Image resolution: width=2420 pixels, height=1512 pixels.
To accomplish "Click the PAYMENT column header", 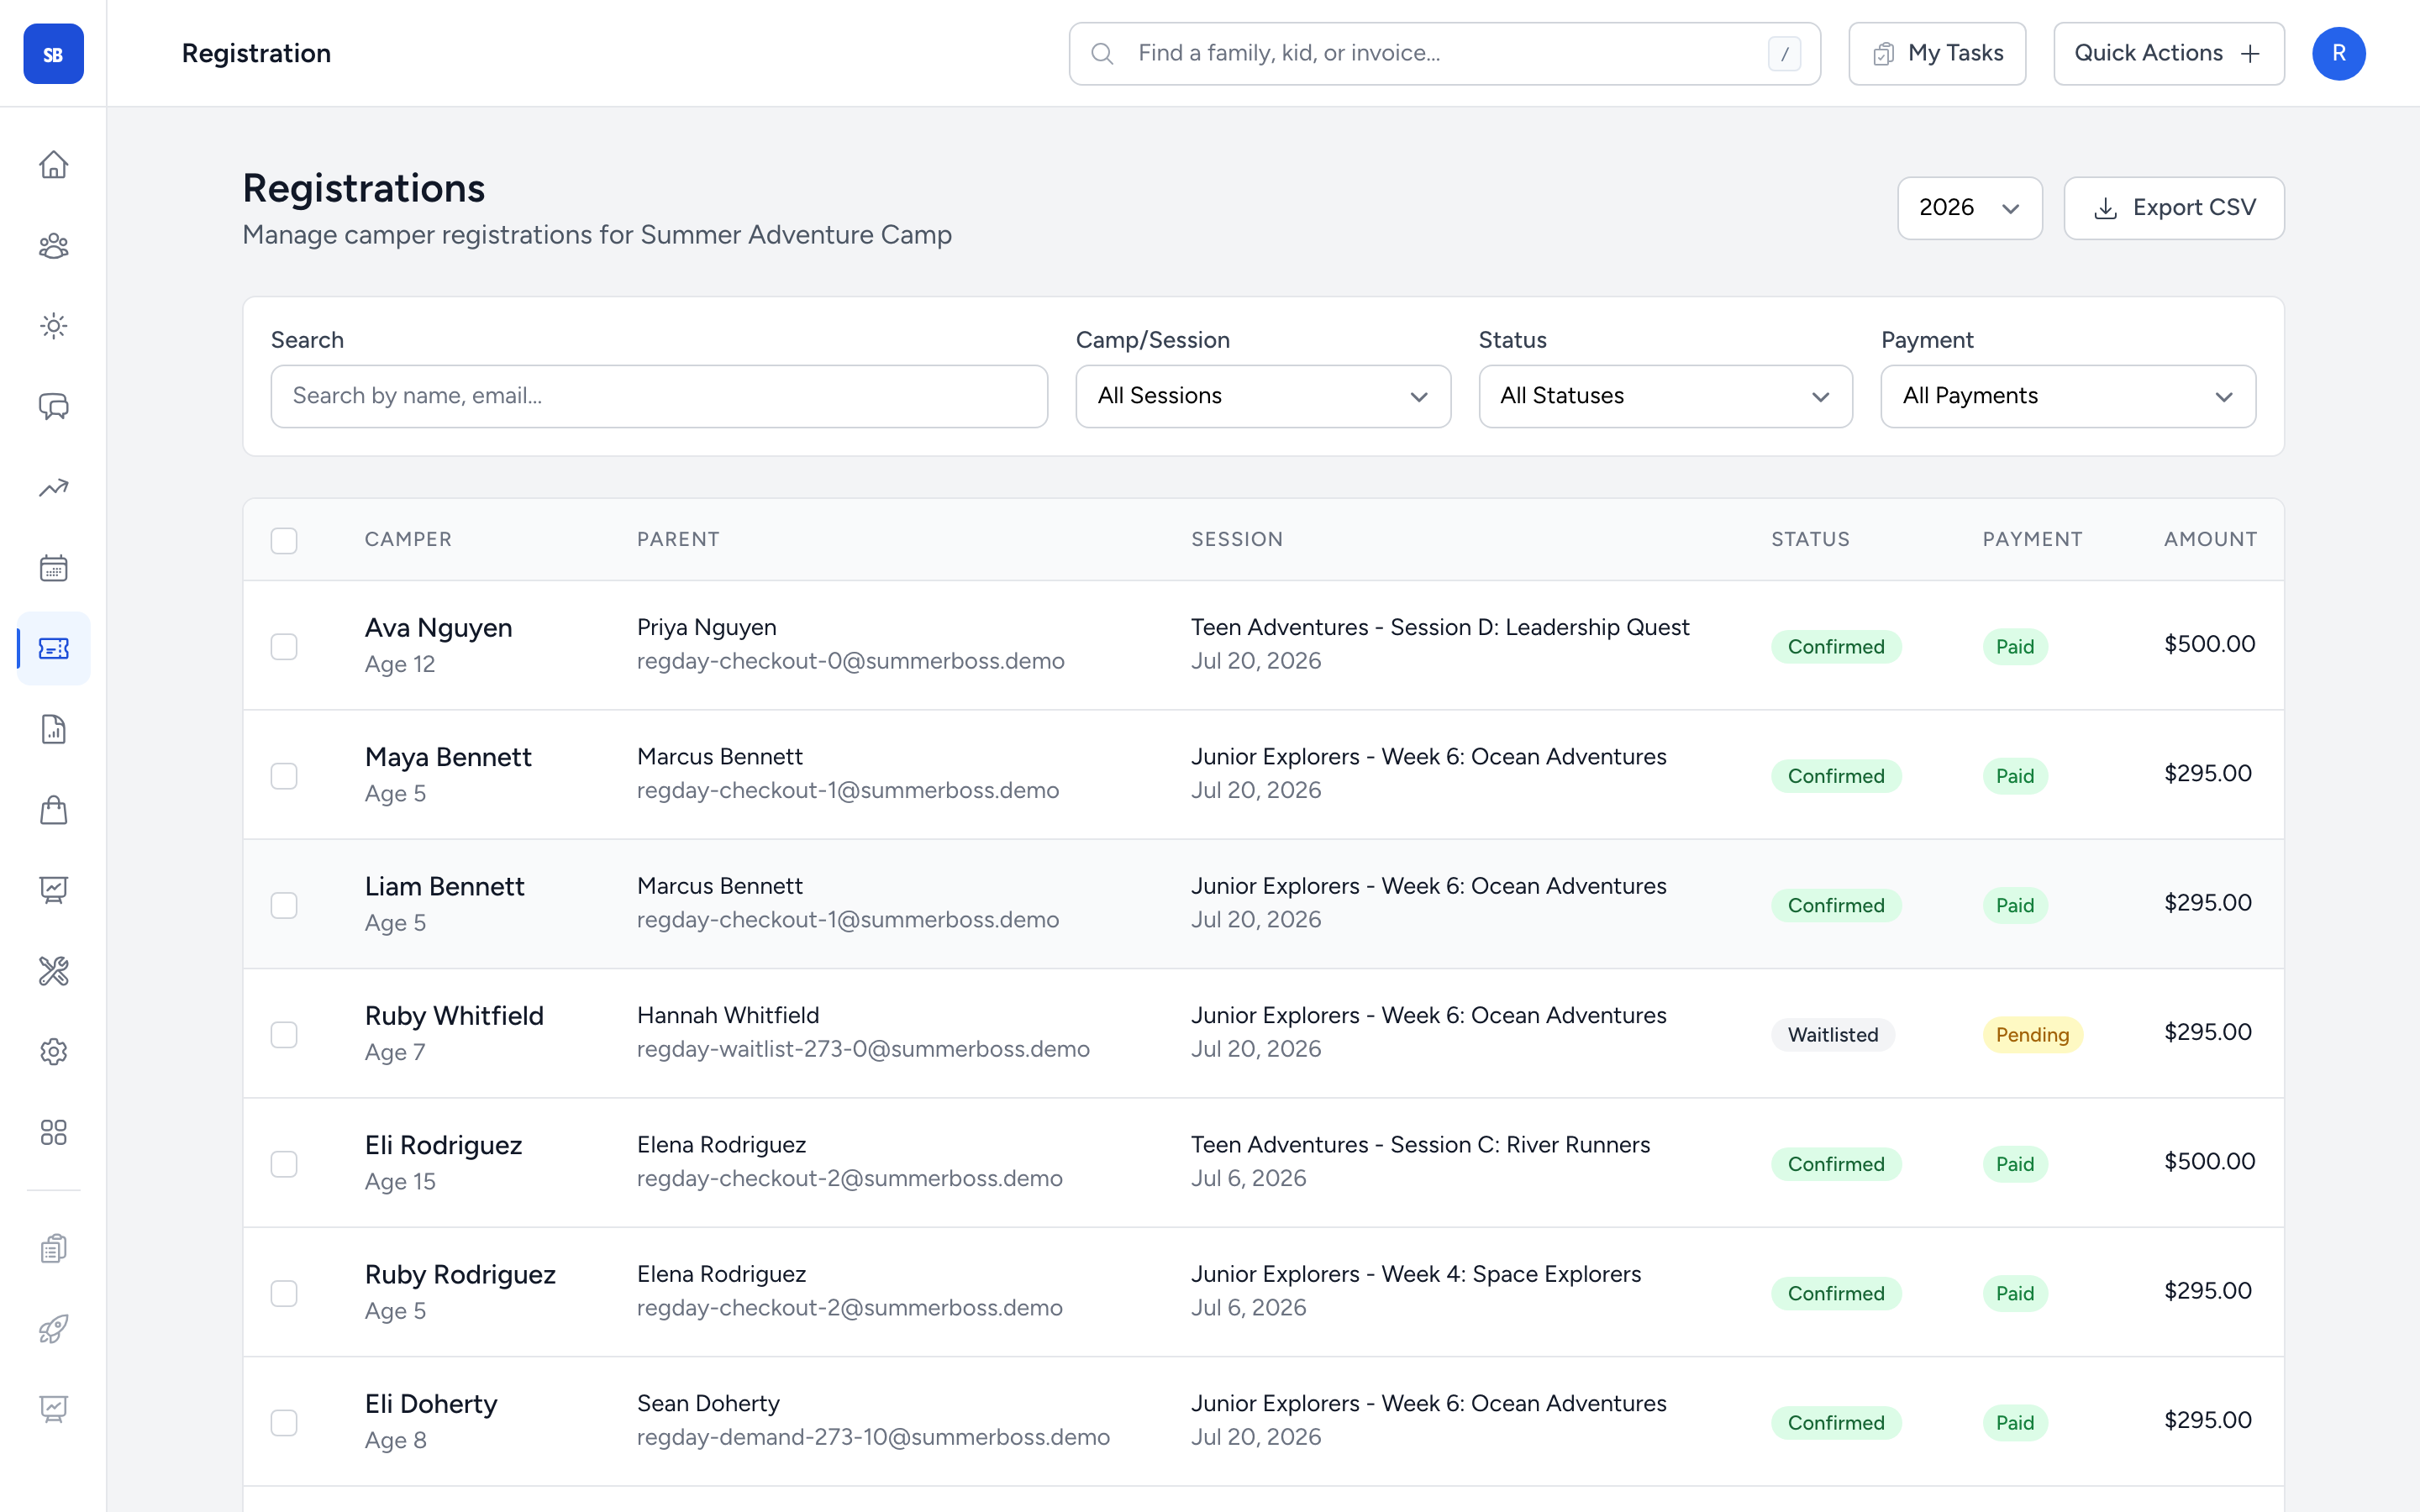I will pos(2032,539).
